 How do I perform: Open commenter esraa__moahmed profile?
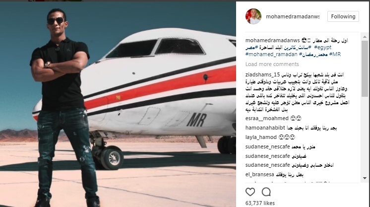click(267, 118)
